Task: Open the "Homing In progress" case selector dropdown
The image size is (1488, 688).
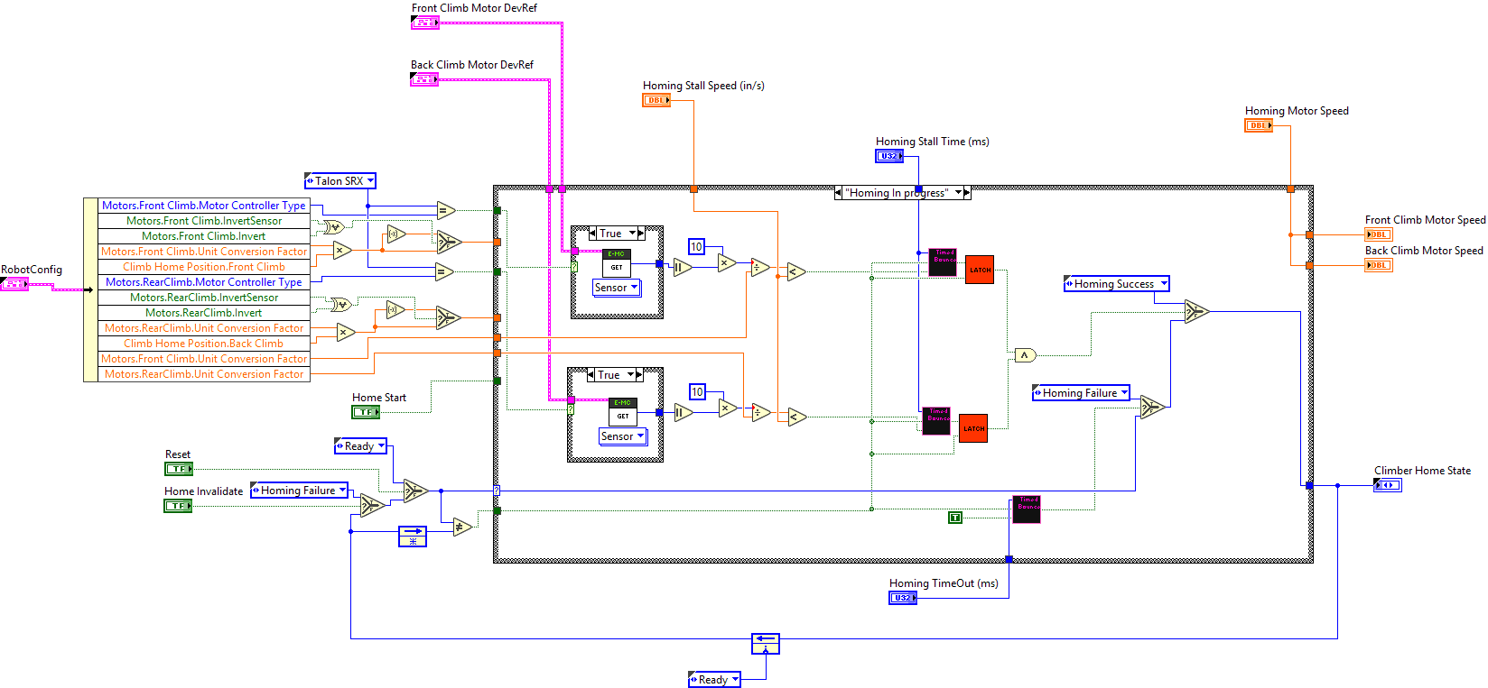Action: tap(958, 192)
